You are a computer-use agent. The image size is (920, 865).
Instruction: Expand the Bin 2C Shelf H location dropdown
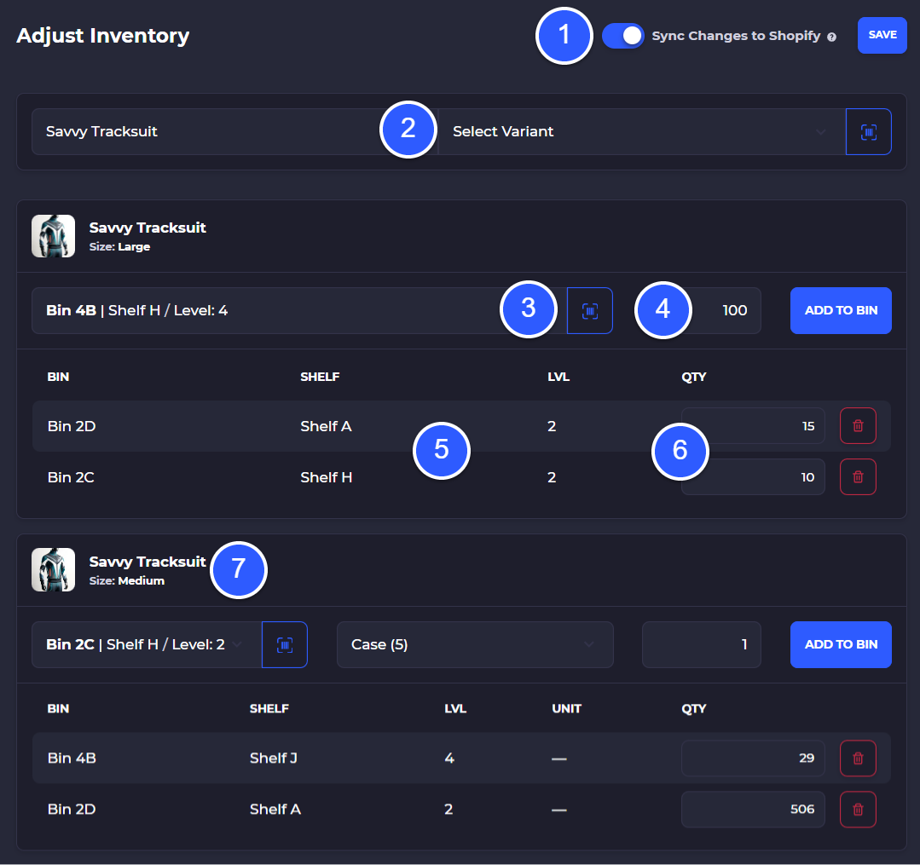click(x=145, y=644)
